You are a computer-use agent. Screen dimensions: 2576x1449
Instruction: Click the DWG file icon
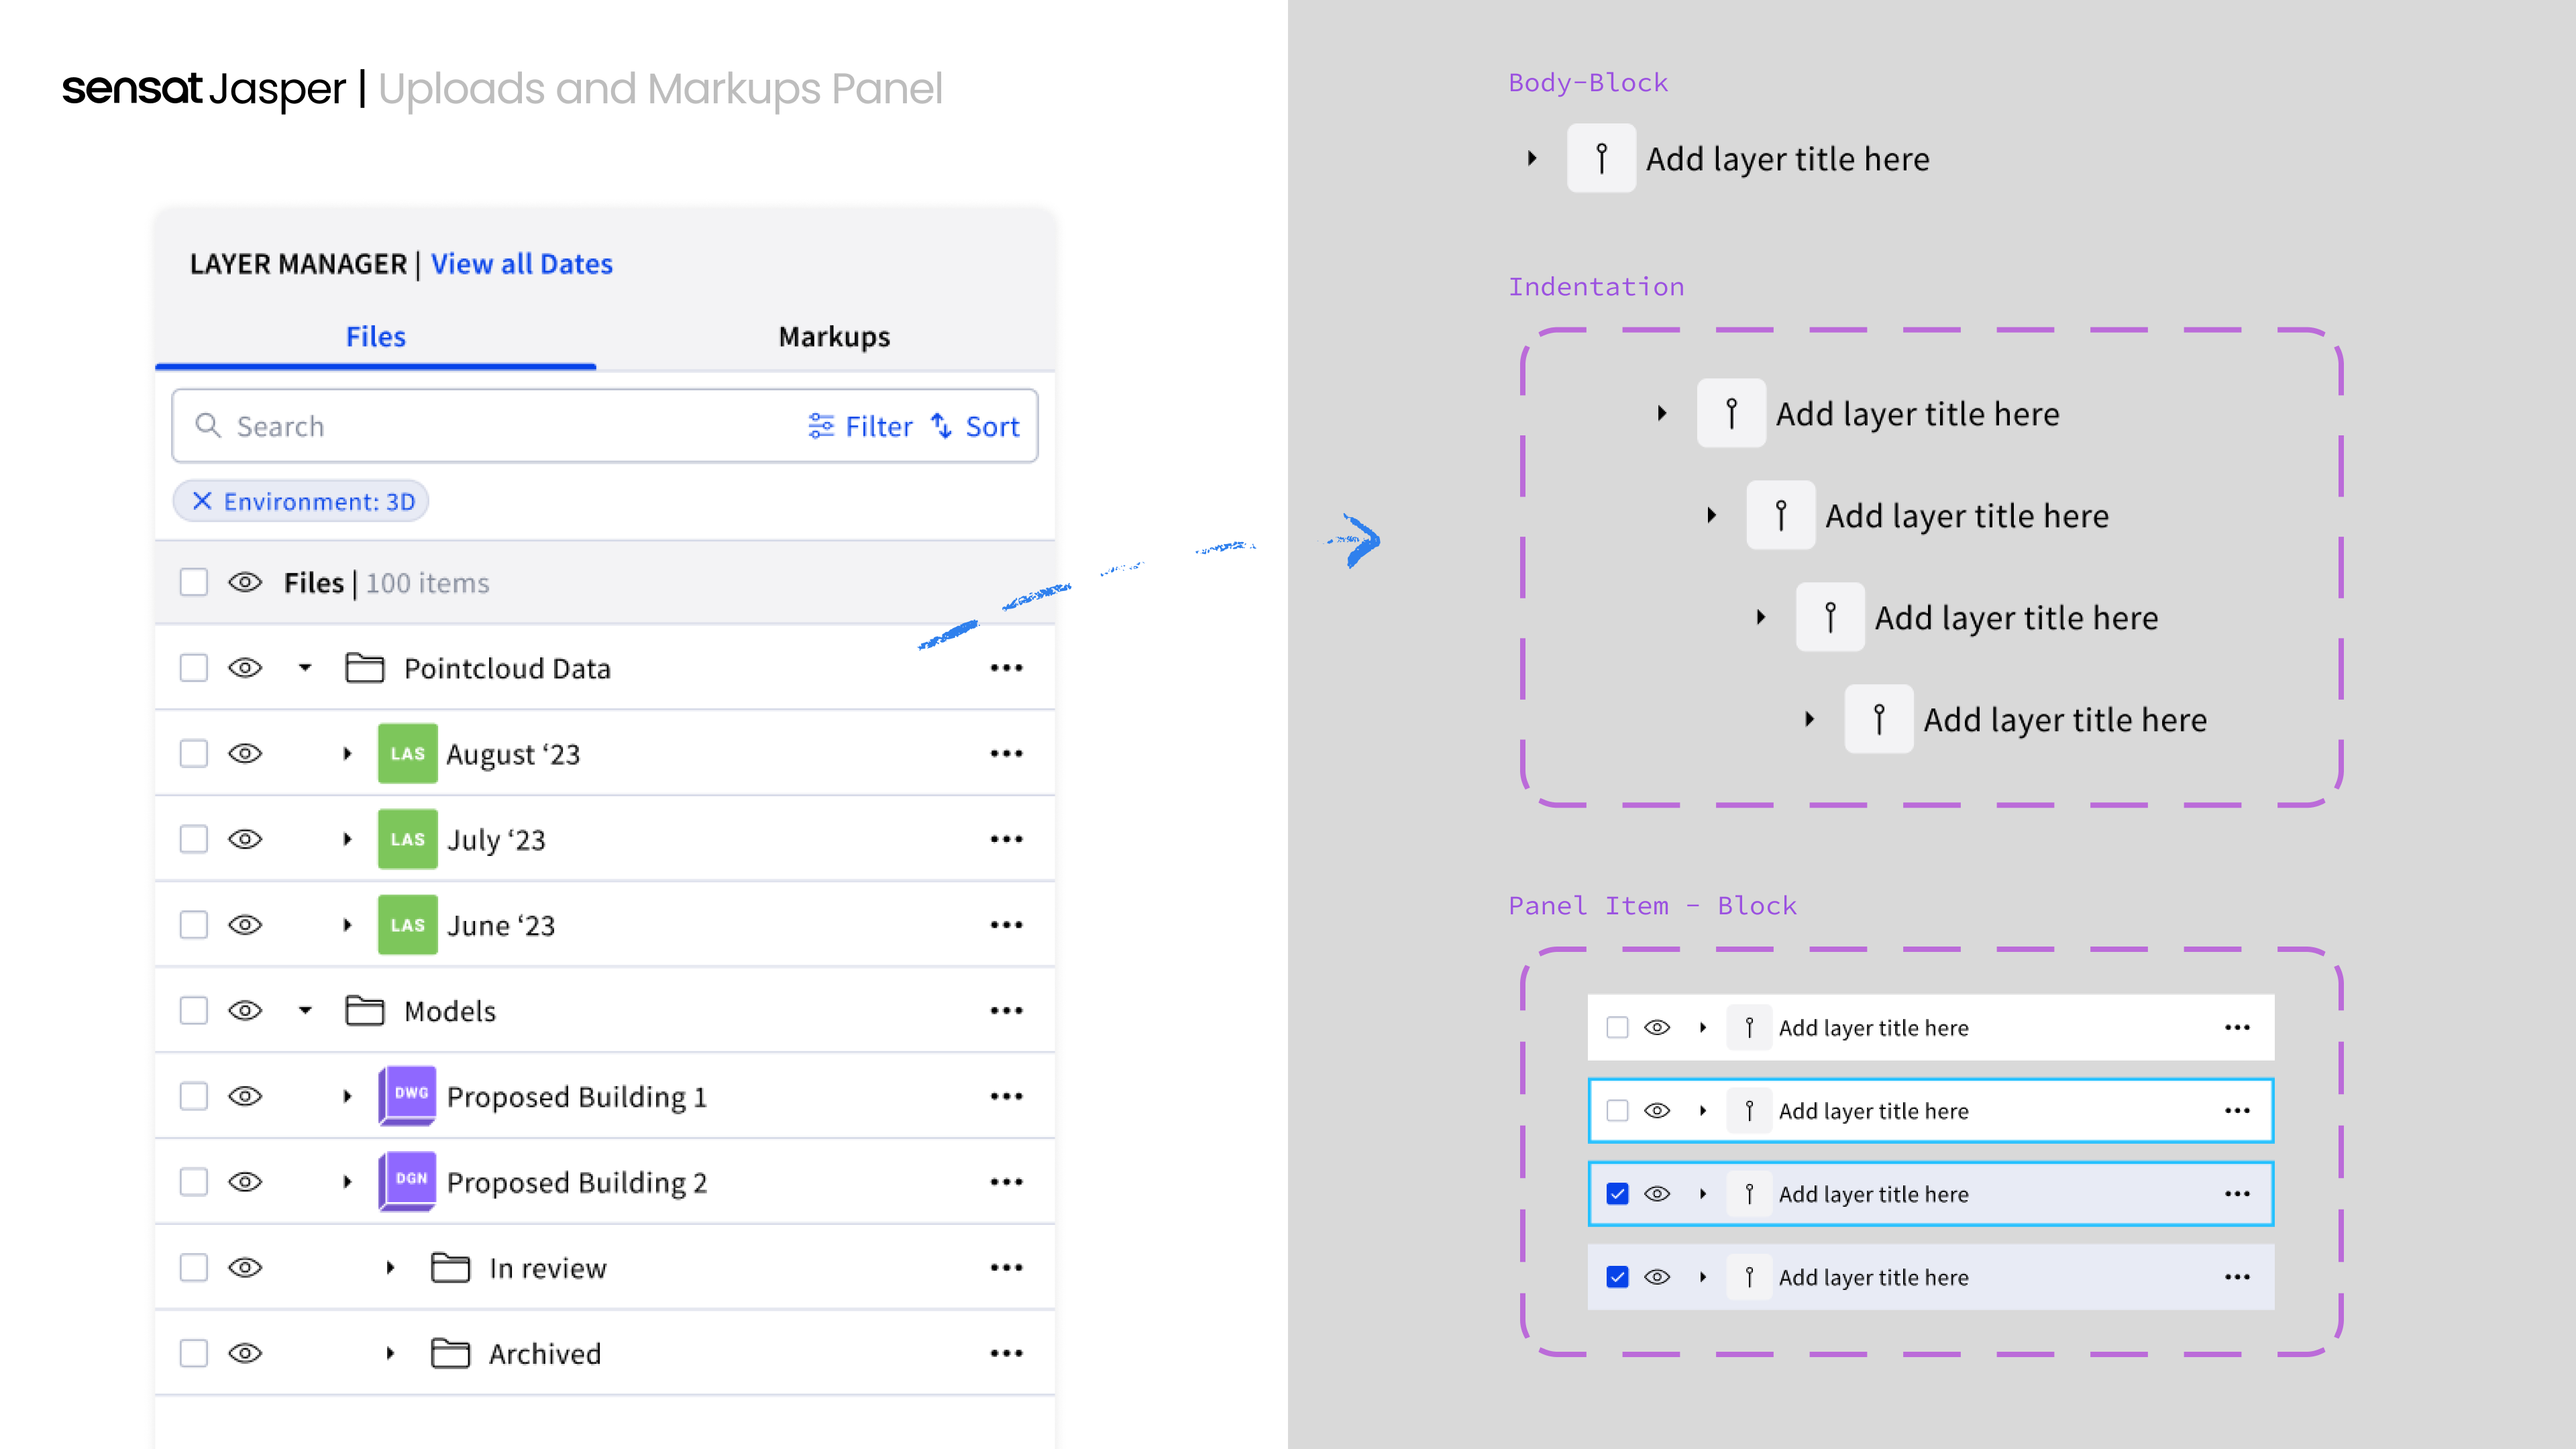(x=407, y=1096)
